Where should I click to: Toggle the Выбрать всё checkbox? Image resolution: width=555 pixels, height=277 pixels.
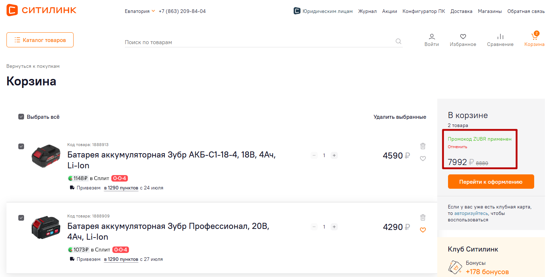pyautogui.click(x=21, y=117)
